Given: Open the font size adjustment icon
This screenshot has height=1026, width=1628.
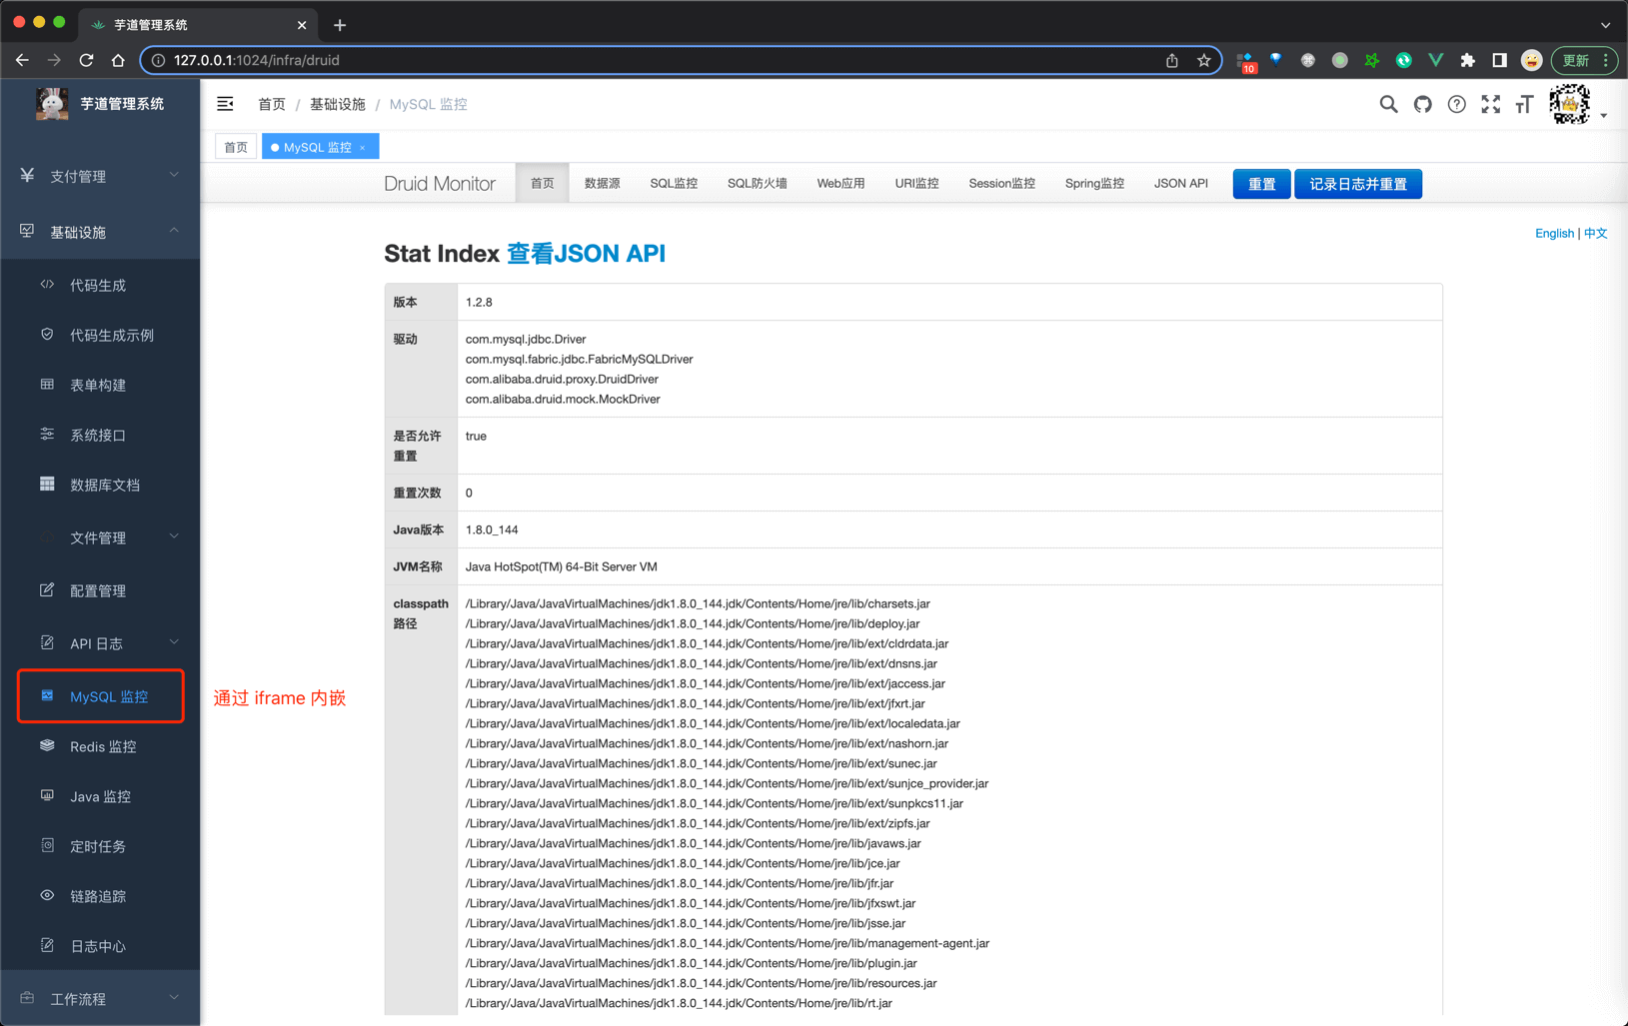Looking at the screenshot, I should 1524,104.
